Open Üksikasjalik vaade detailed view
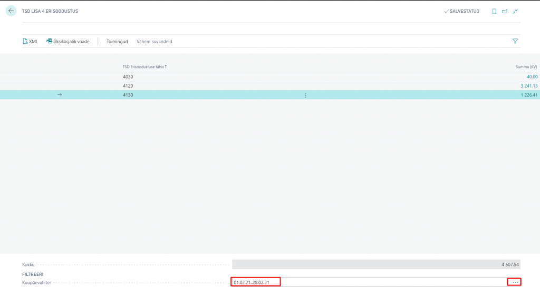The image size is (540, 287). (68, 41)
